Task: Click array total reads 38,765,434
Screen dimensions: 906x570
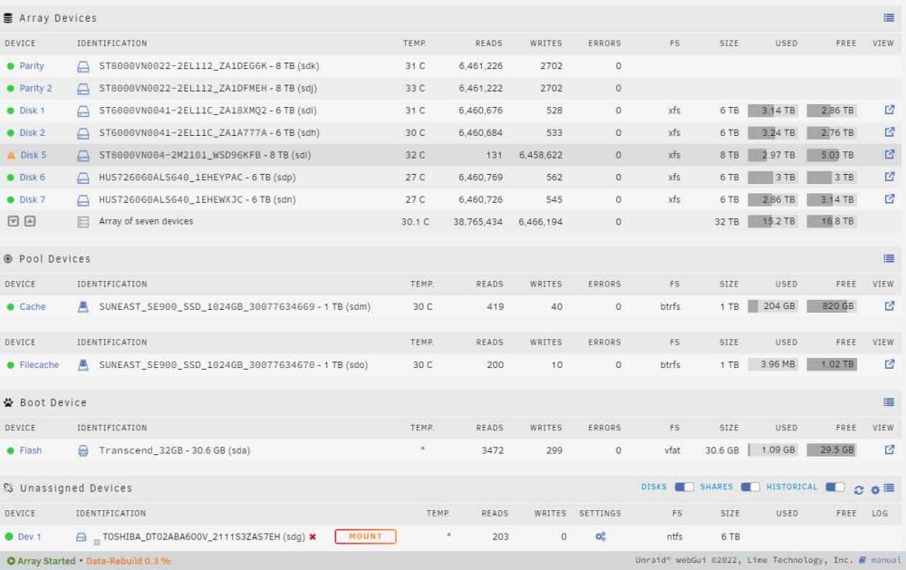Action: click(477, 221)
